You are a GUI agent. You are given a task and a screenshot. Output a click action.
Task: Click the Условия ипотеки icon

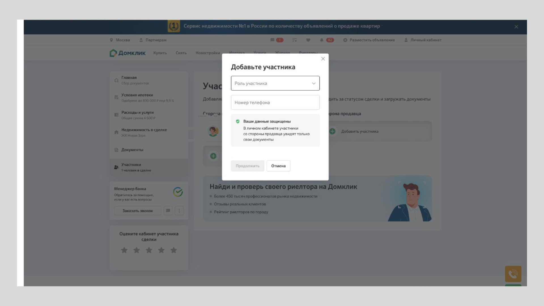(116, 97)
